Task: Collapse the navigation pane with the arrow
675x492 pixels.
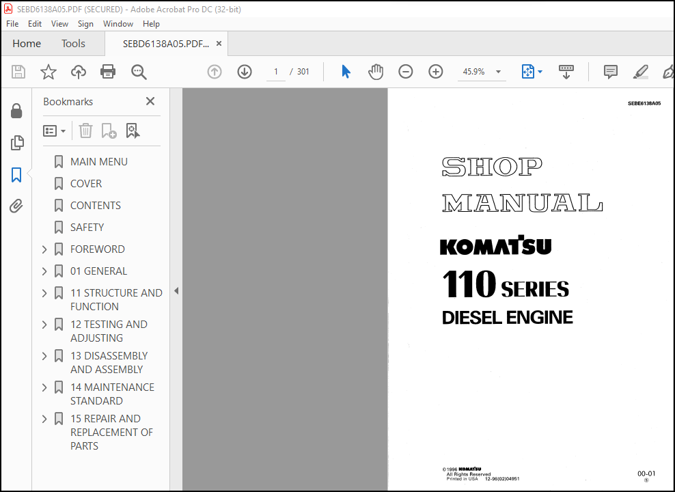Action: (x=176, y=291)
